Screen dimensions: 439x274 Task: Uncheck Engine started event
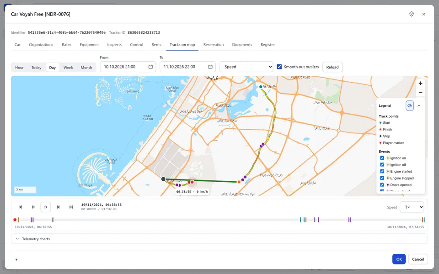[x=382, y=171]
